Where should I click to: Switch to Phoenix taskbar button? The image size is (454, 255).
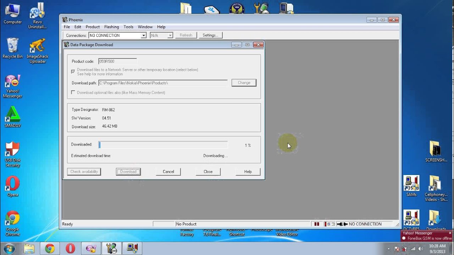click(x=112, y=249)
